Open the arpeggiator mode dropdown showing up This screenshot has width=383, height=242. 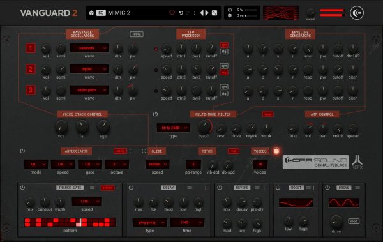click(x=36, y=164)
